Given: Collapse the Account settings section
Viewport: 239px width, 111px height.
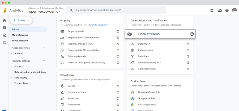Looking at the screenshot, I should pos(44,48).
